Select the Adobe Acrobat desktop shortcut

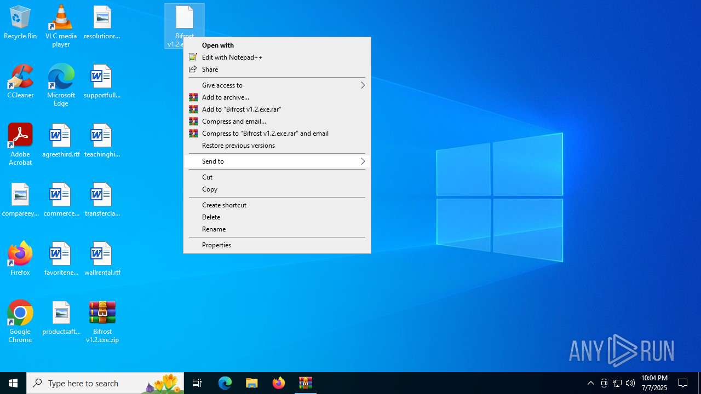(20, 144)
